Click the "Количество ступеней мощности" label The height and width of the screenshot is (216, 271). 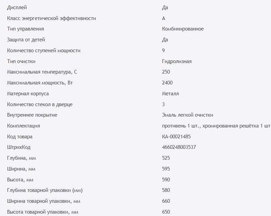point(44,51)
